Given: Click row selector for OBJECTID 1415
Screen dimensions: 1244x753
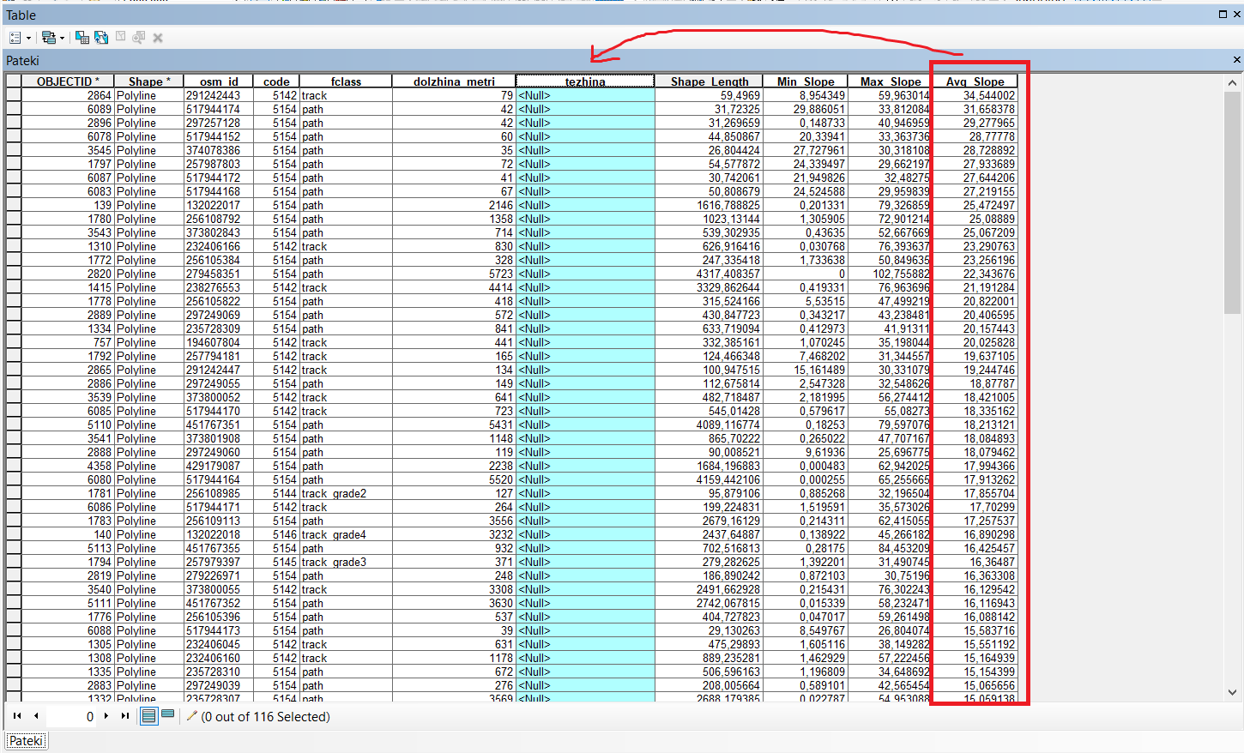Looking at the screenshot, I should pyautogui.click(x=14, y=287).
